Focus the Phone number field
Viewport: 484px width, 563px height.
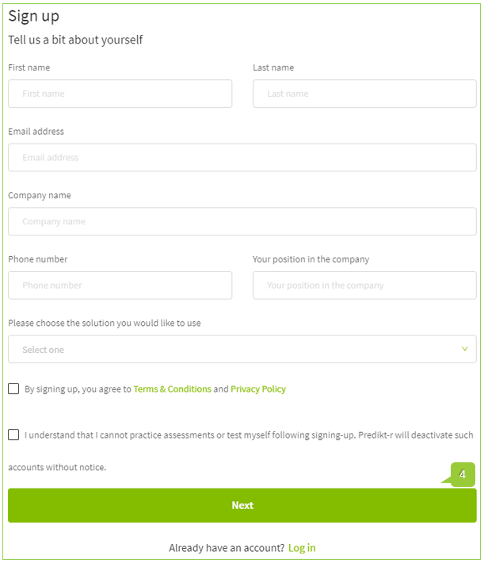coord(120,285)
